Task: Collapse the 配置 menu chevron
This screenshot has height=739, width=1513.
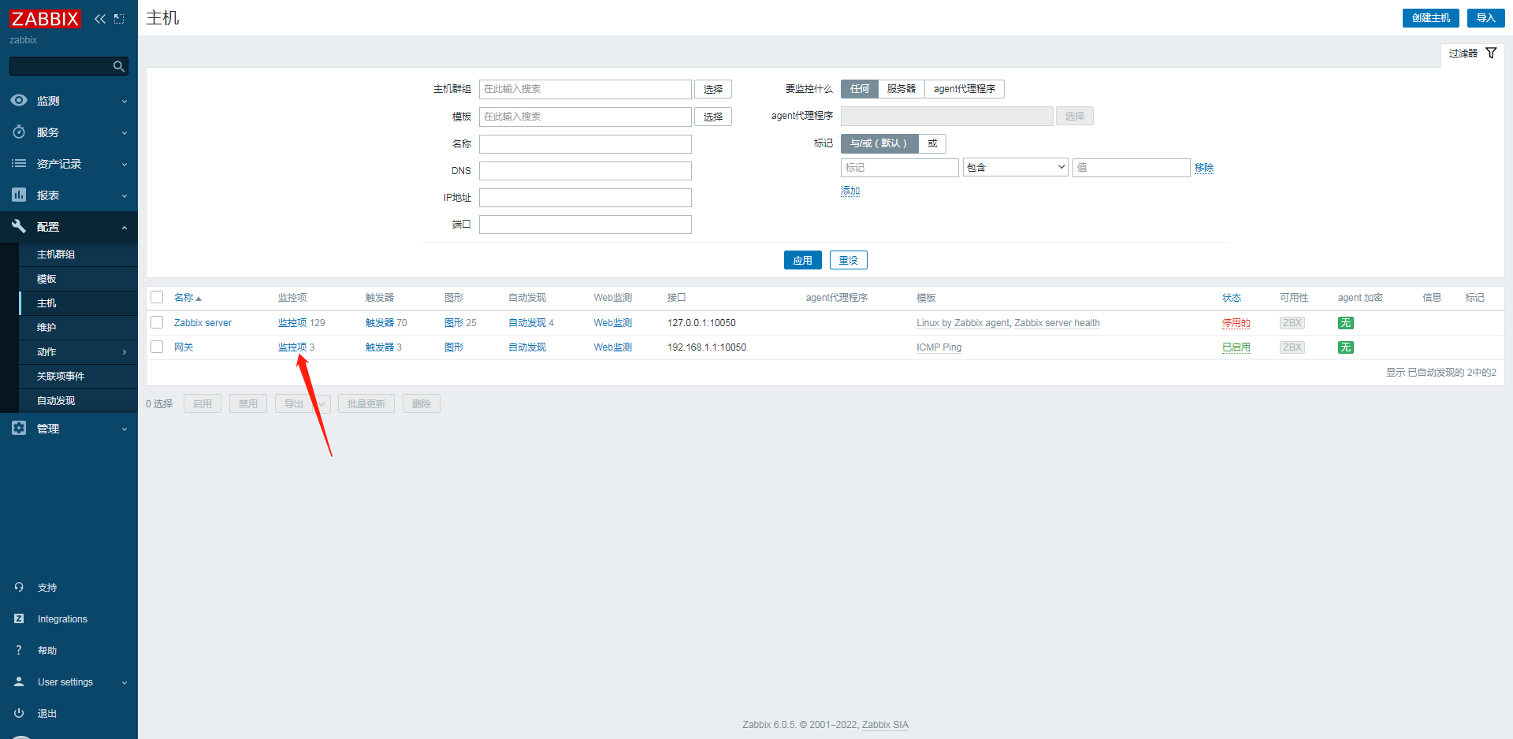Action: click(125, 227)
